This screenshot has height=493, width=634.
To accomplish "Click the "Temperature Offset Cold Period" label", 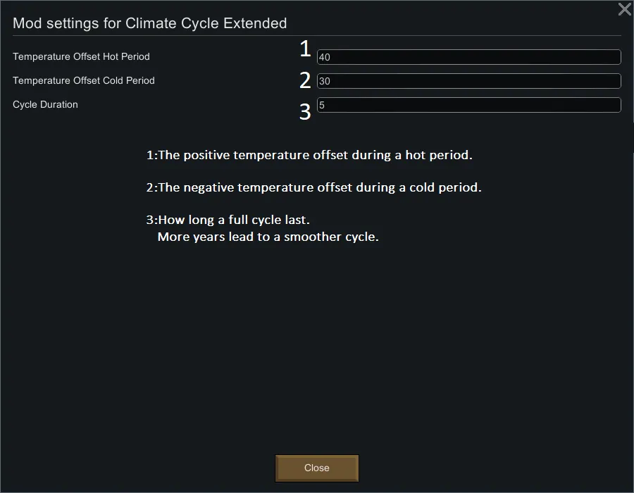I will (x=84, y=80).
